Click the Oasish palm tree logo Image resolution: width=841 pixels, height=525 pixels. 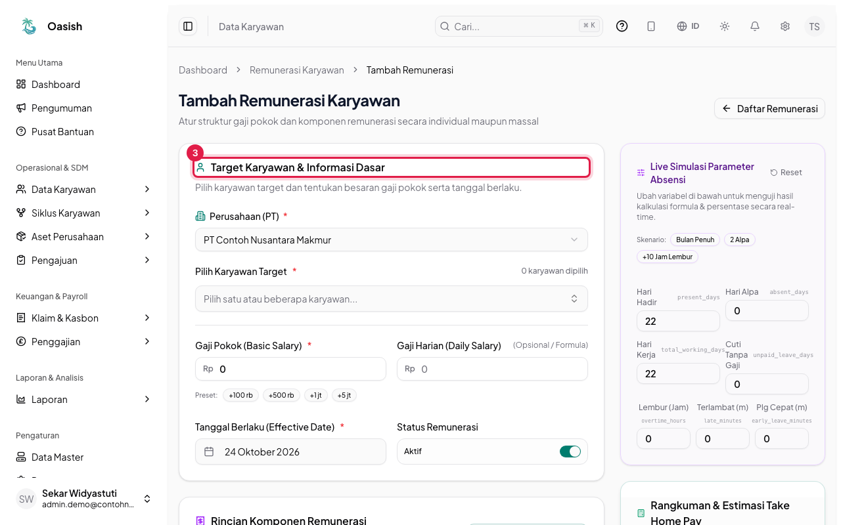click(29, 26)
